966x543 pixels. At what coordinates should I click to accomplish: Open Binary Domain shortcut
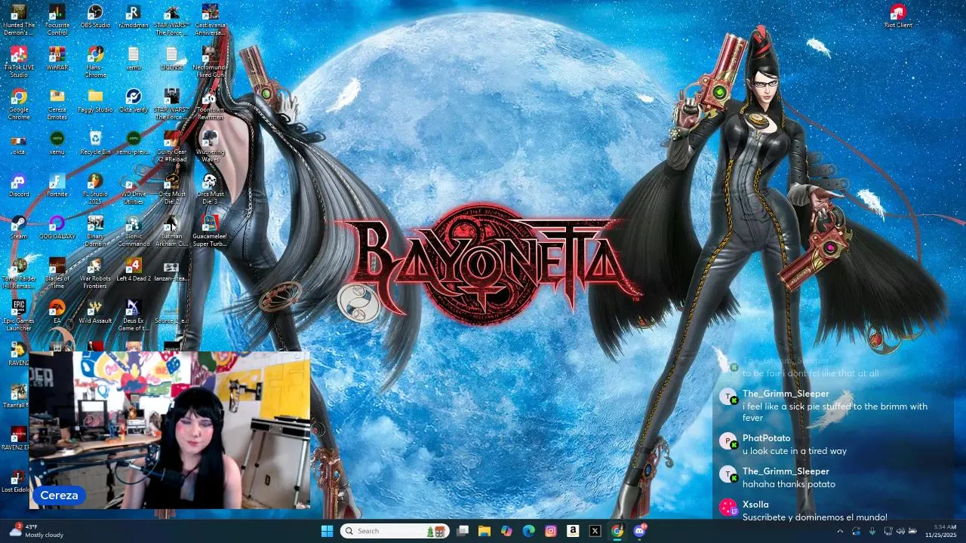(95, 232)
